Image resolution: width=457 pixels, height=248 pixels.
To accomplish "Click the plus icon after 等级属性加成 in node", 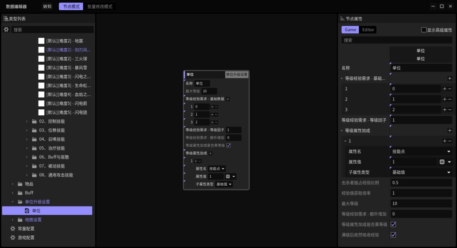I will [x=210, y=153].
